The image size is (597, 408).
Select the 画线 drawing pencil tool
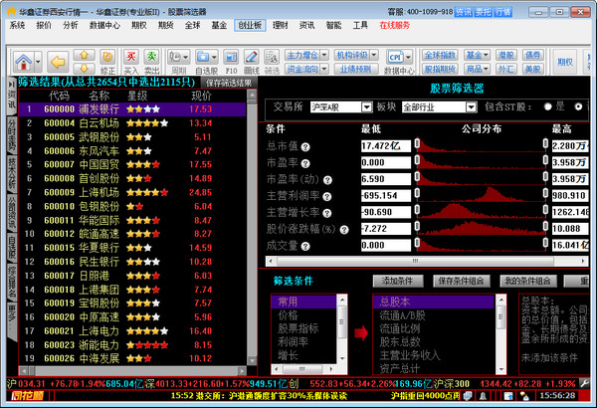pyautogui.click(x=252, y=57)
